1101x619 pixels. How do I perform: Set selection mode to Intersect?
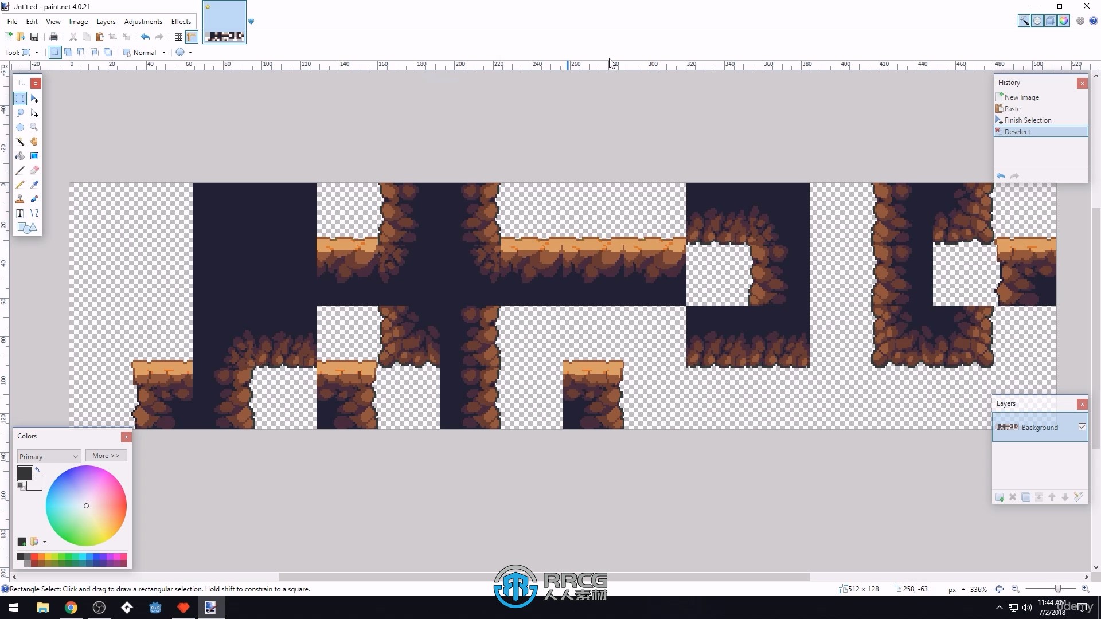pos(95,52)
